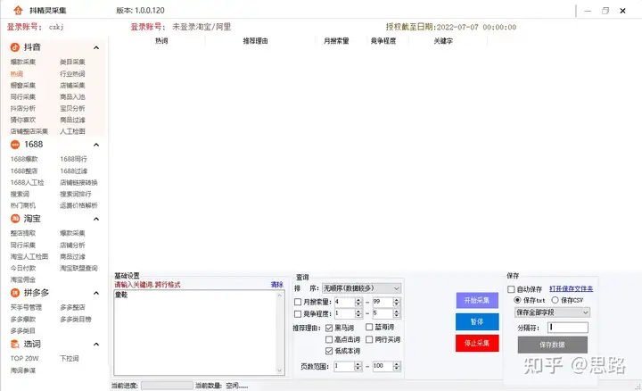Click the 抖音 section round icon
This screenshot has height=391, width=642.
coord(15,47)
